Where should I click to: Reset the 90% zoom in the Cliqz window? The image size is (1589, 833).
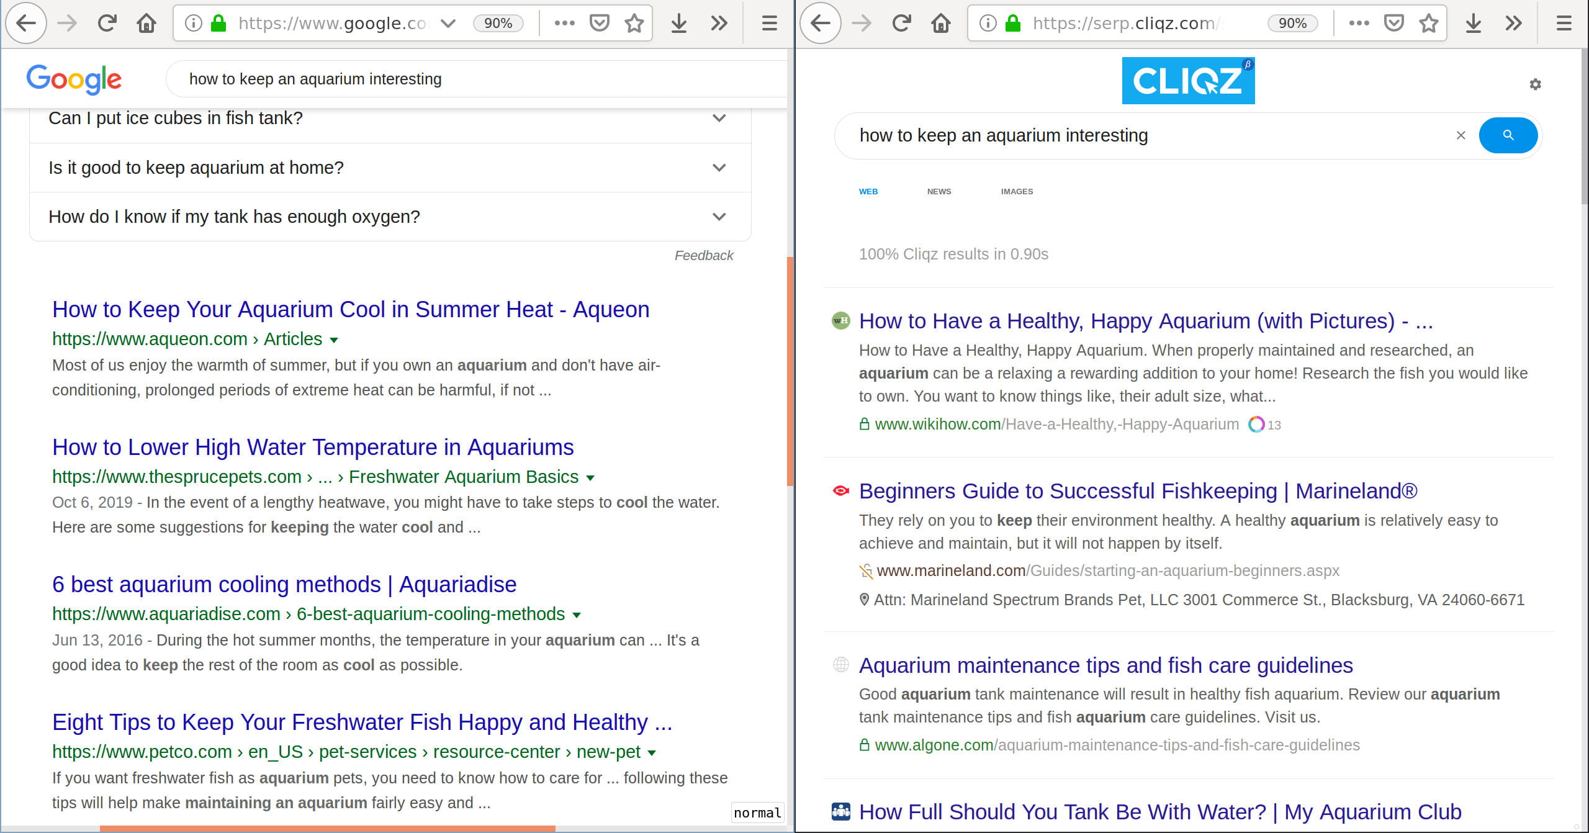pos(1292,24)
